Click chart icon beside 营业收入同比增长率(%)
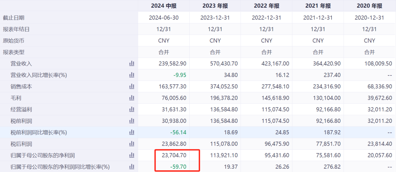 click(132, 75)
